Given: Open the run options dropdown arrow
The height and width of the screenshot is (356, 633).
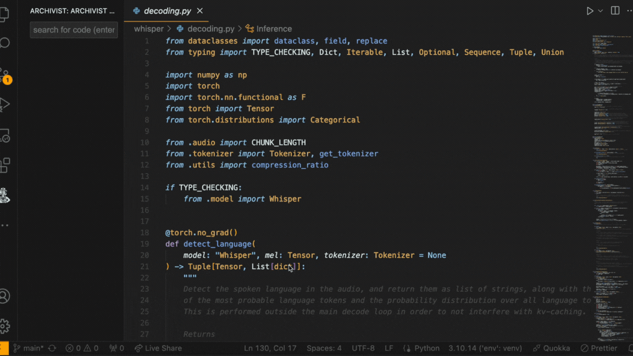Looking at the screenshot, I should point(600,11).
